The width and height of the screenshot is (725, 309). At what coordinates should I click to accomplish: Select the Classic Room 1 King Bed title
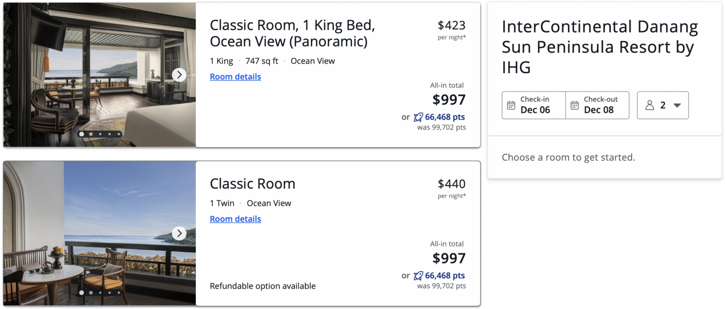[292, 33]
